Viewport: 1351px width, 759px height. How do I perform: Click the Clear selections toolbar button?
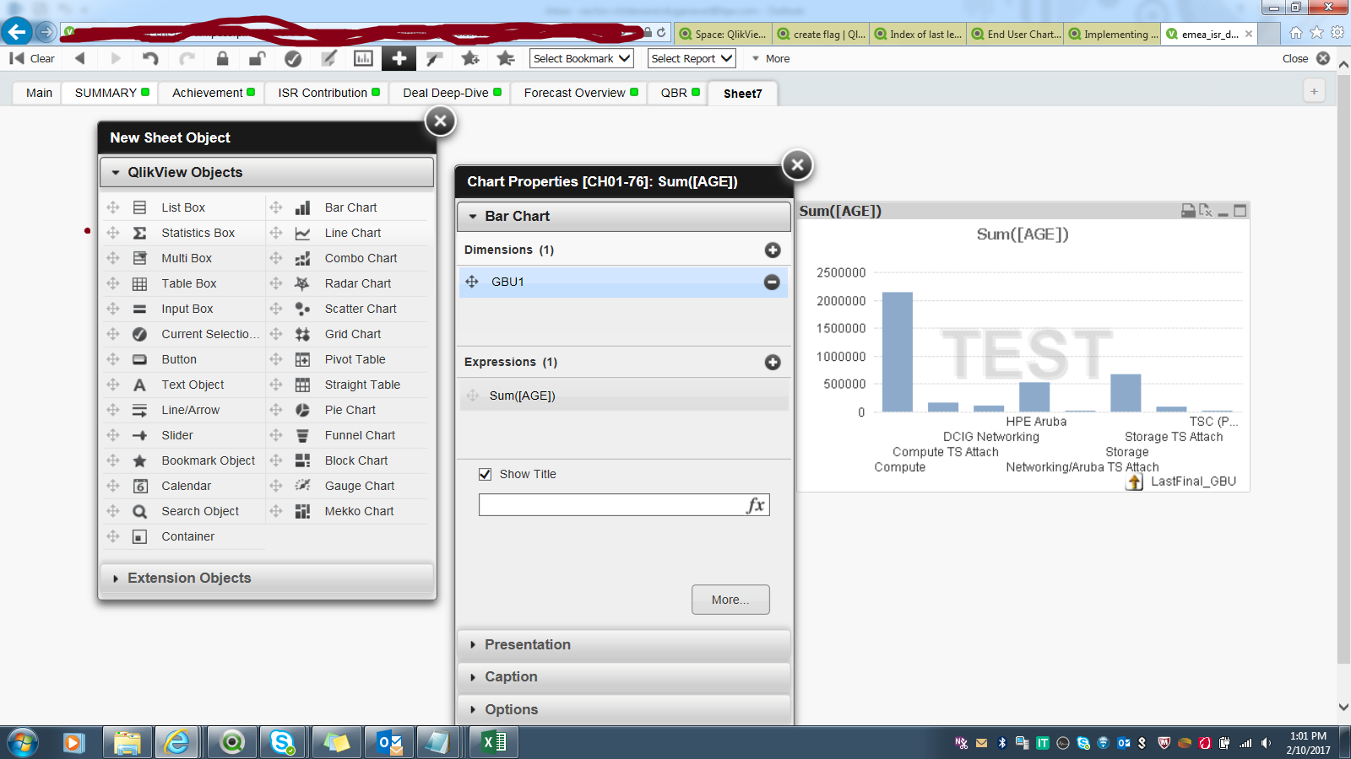[x=32, y=58]
